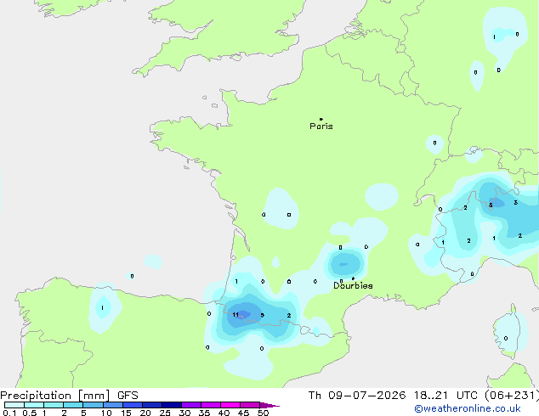This screenshot has width=539, height=416.
Task: Click the '1' value over northwestern Spain
Action: 102,307
